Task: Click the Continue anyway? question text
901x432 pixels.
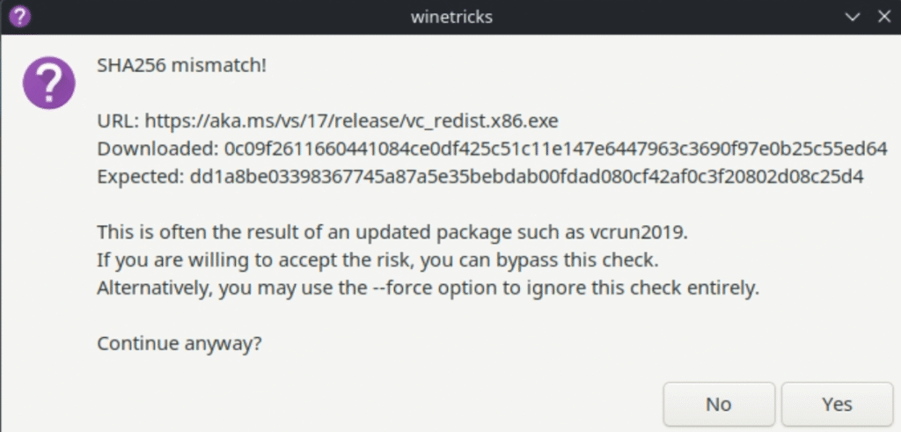Action: point(179,343)
